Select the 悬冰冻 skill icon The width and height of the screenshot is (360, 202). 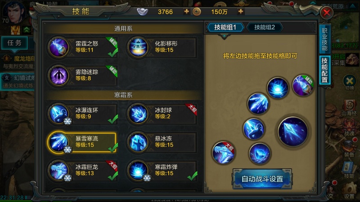click(x=138, y=142)
